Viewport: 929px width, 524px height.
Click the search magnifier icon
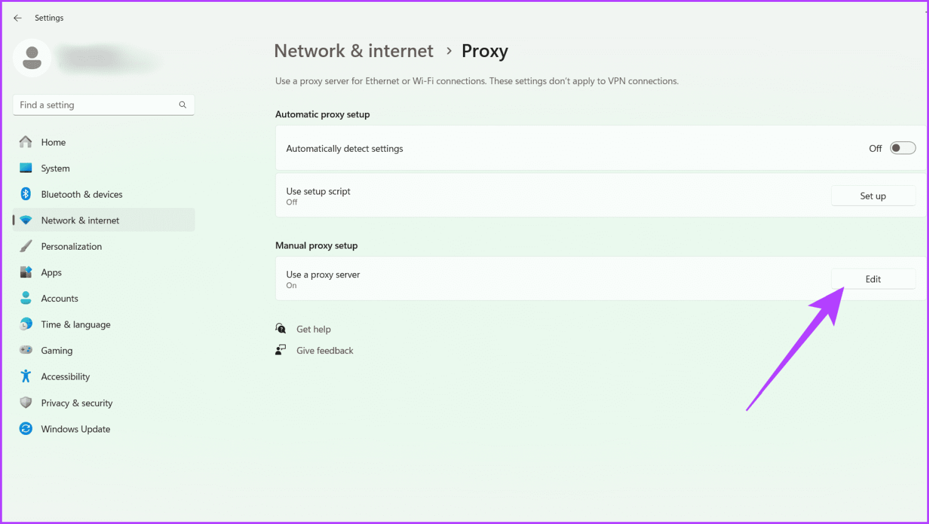[183, 105]
